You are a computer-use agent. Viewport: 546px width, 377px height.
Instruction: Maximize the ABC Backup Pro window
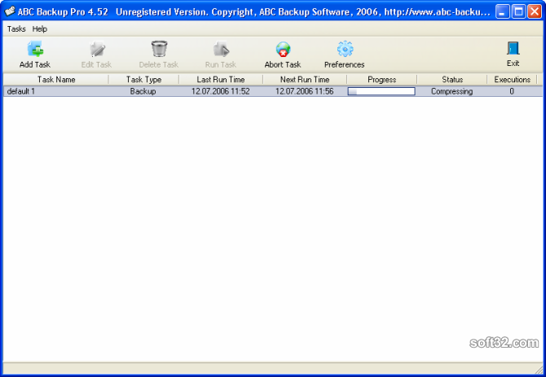coord(518,12)
